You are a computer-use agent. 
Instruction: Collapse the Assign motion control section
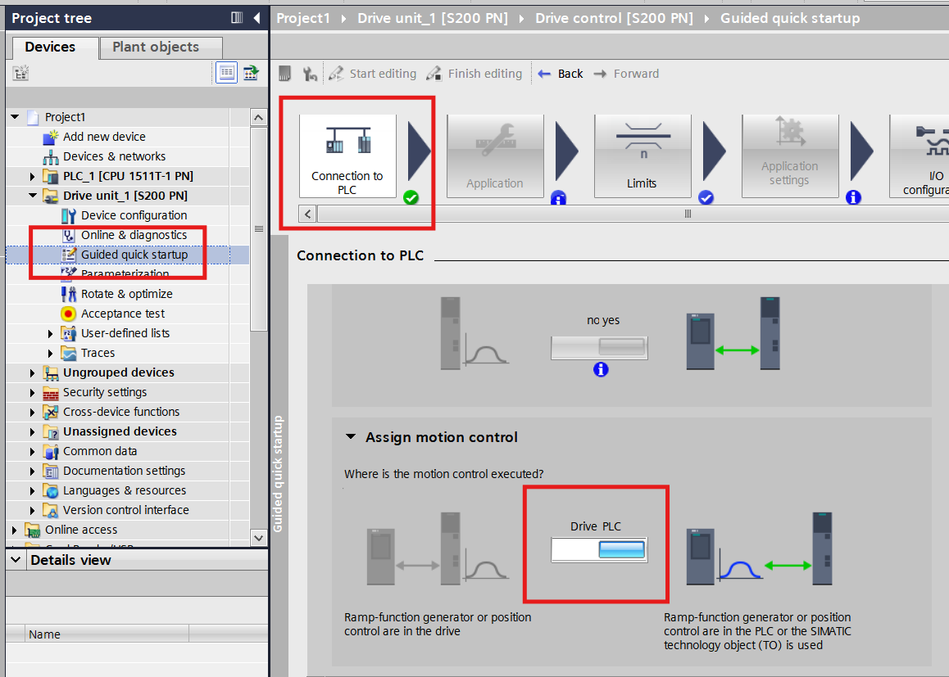[x=351, y=437]
